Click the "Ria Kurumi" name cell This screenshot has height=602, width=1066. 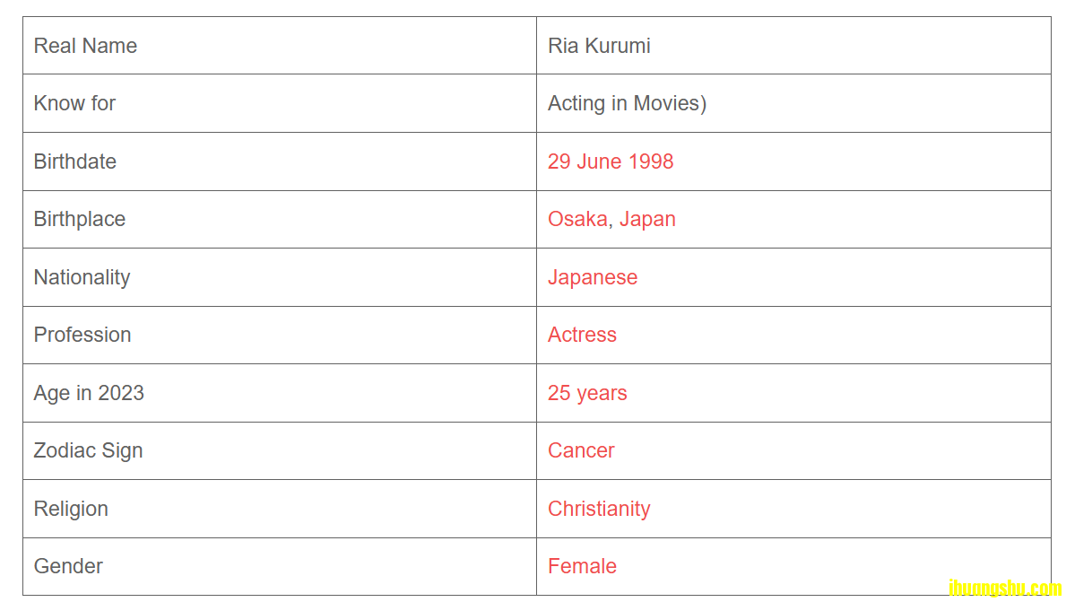tap(599, 46)
